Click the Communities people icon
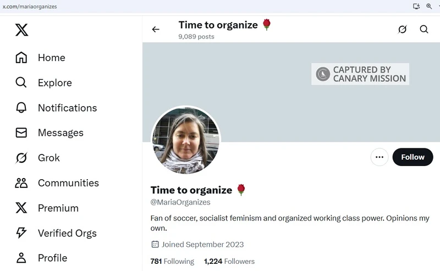Screen dimensions: 440x271 point(21,183)
